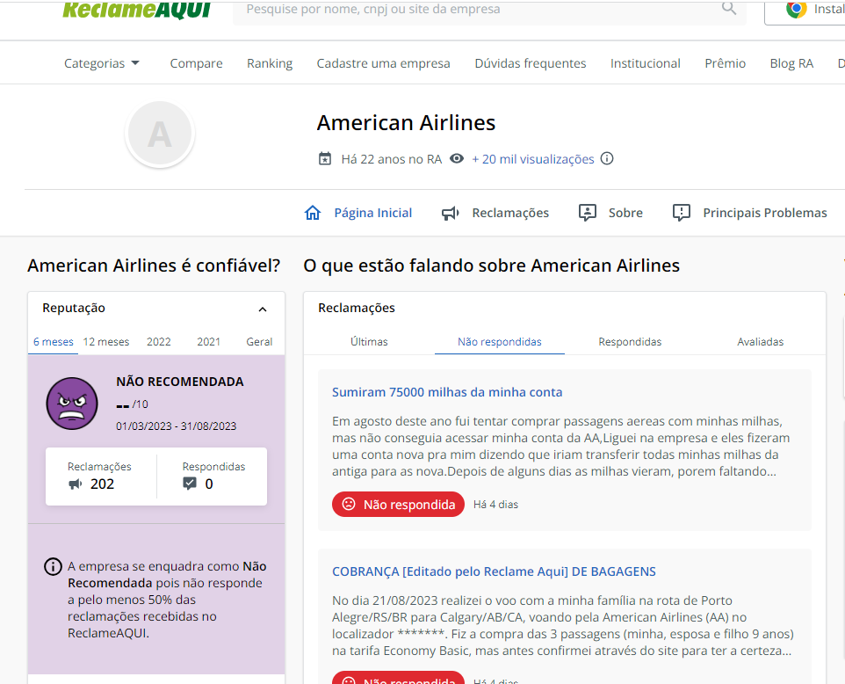Click the eye views icon
Image resolution: width=845 pixels, height=684 pixels.
tap(457, 158)
